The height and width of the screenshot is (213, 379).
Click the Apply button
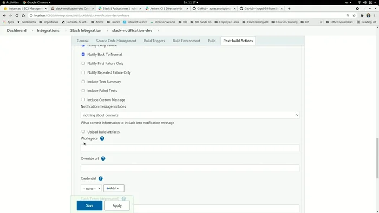point(117,205)
